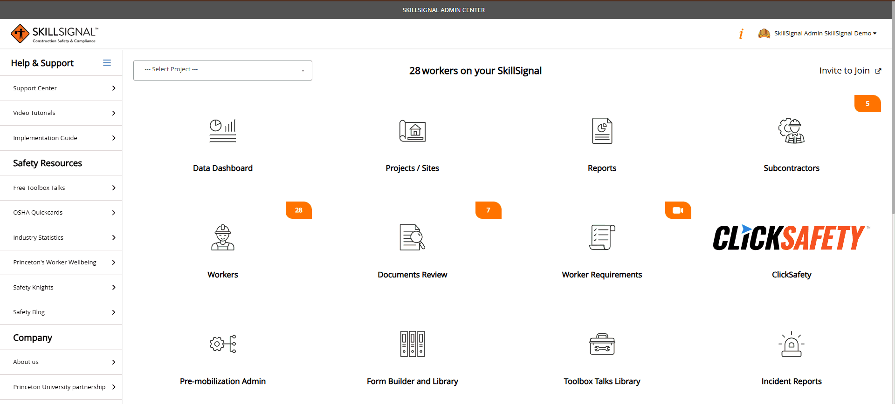Image resolution: width=895 pixels, height=404 pixels.
Task: Expand the Implementation Guide chevron
Action: [114, 138]
